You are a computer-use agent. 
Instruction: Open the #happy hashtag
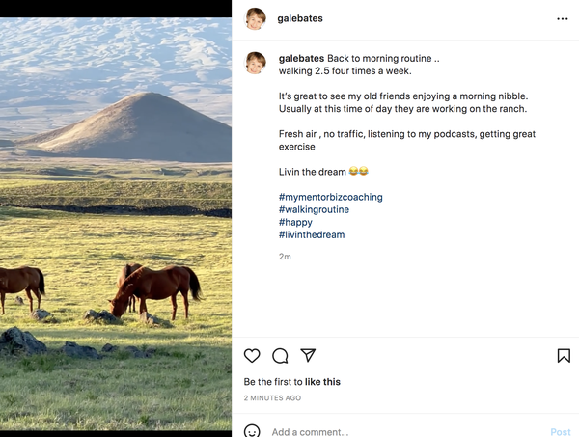pyautogui.click(x=295, y=222)
